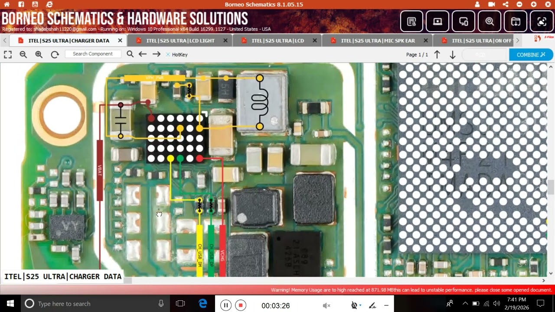
Task: Zoom out the schematic
Action: [x=23, y=55]
